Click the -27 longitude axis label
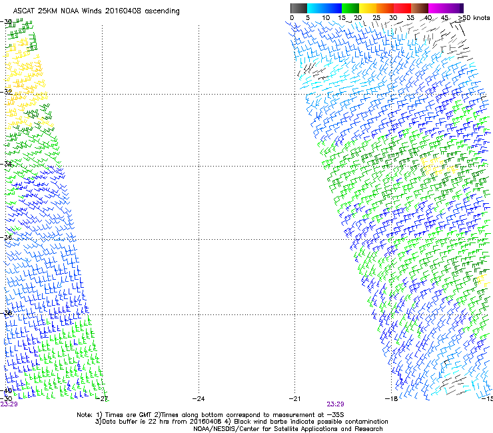493x433 pixels. (102, 399)
